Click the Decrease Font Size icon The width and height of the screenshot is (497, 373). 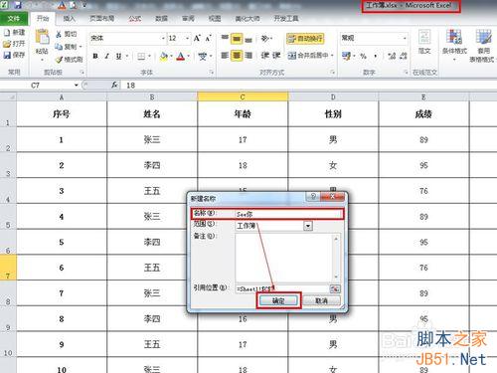[208, 39]
